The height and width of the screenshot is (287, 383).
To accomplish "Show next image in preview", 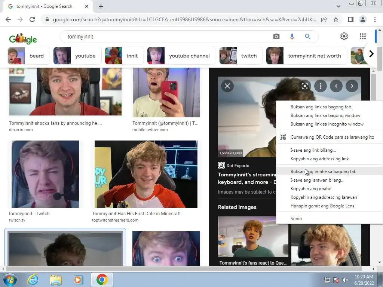I will 352,86.
